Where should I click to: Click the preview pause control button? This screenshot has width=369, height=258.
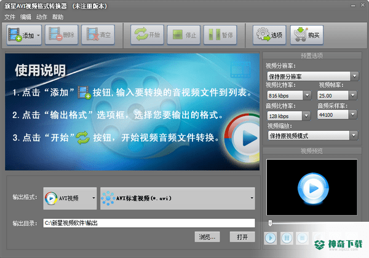(287, 238)
